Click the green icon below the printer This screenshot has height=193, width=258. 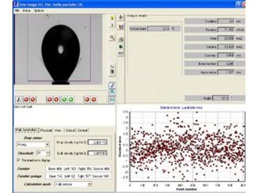121,47
